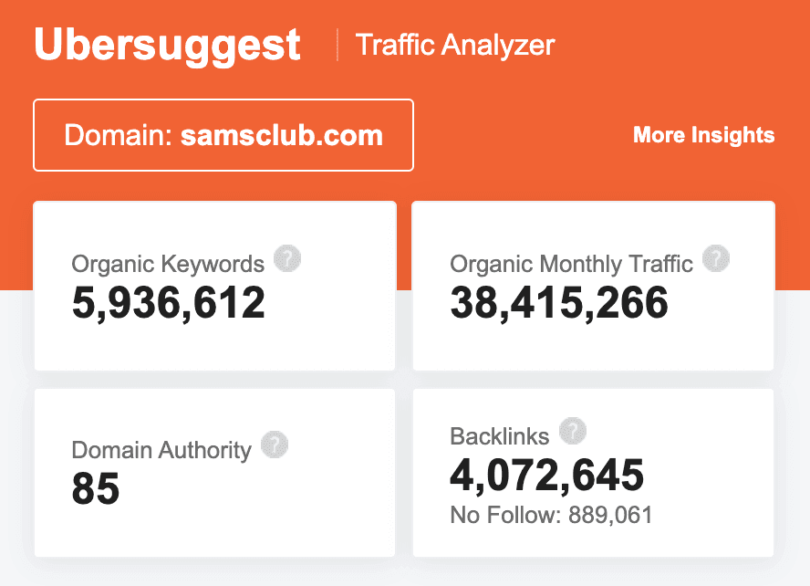The height and width of the screenshot is (586, 810).
Task: Click the Organic Monthly Traffic help icon
Action: [x=717, y=259]
